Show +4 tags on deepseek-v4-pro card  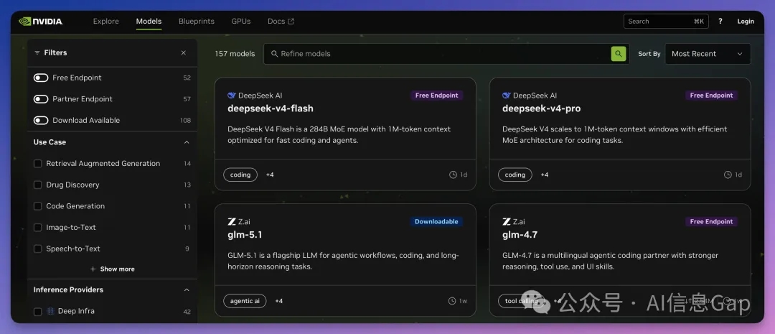coord(545,175)
